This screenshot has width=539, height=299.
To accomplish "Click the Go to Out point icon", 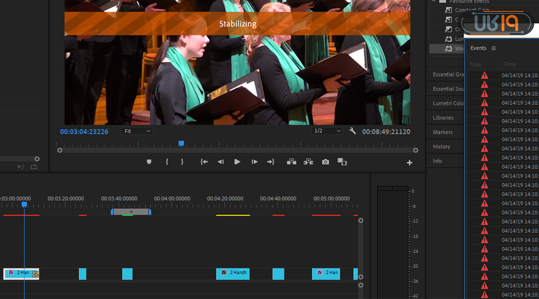I will pos(271,162).
